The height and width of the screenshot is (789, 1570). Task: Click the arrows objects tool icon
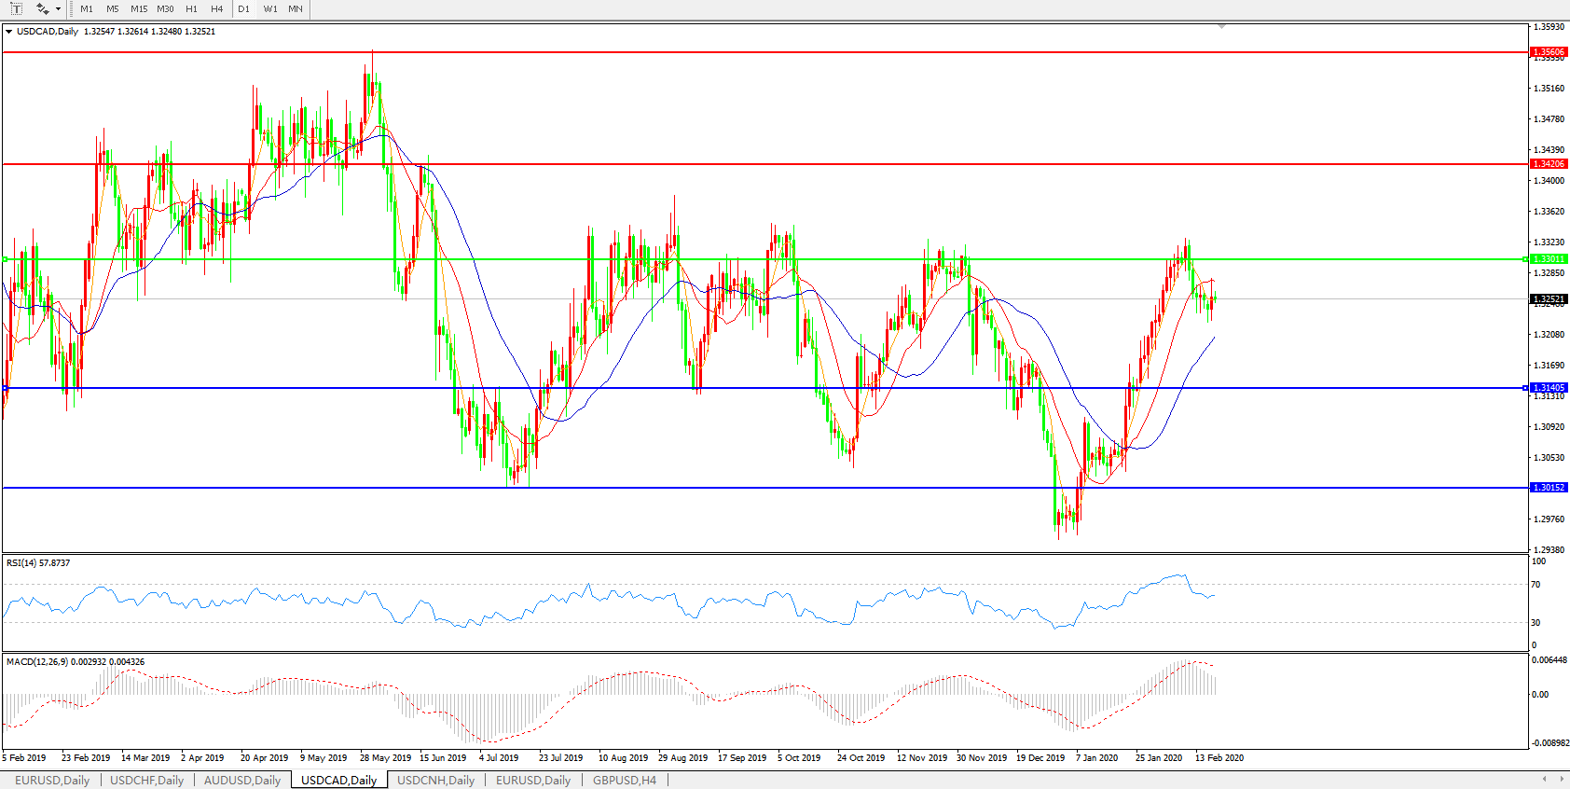pyautogui.click(x=42, y=8)
